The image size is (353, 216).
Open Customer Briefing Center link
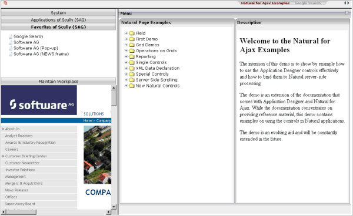click(26, 156)
